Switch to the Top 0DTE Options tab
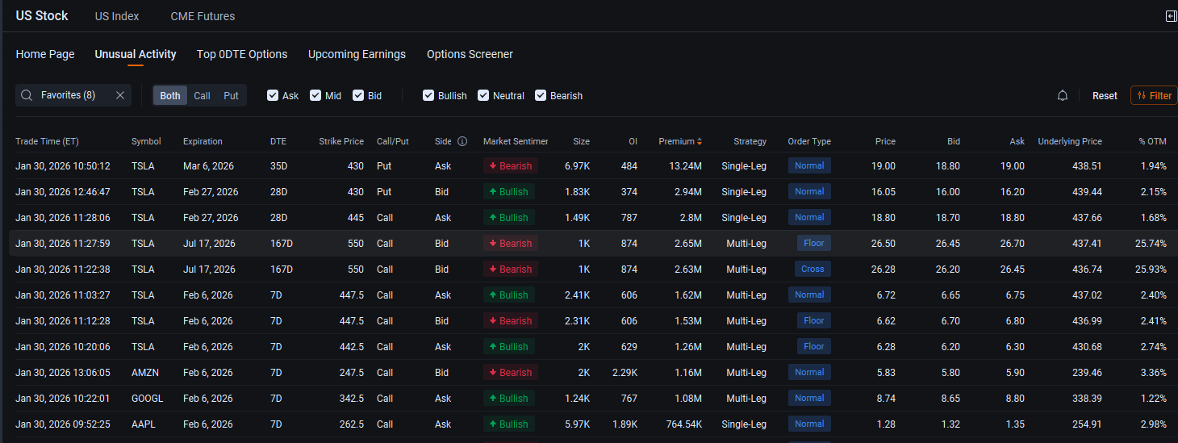 point(242,54)
